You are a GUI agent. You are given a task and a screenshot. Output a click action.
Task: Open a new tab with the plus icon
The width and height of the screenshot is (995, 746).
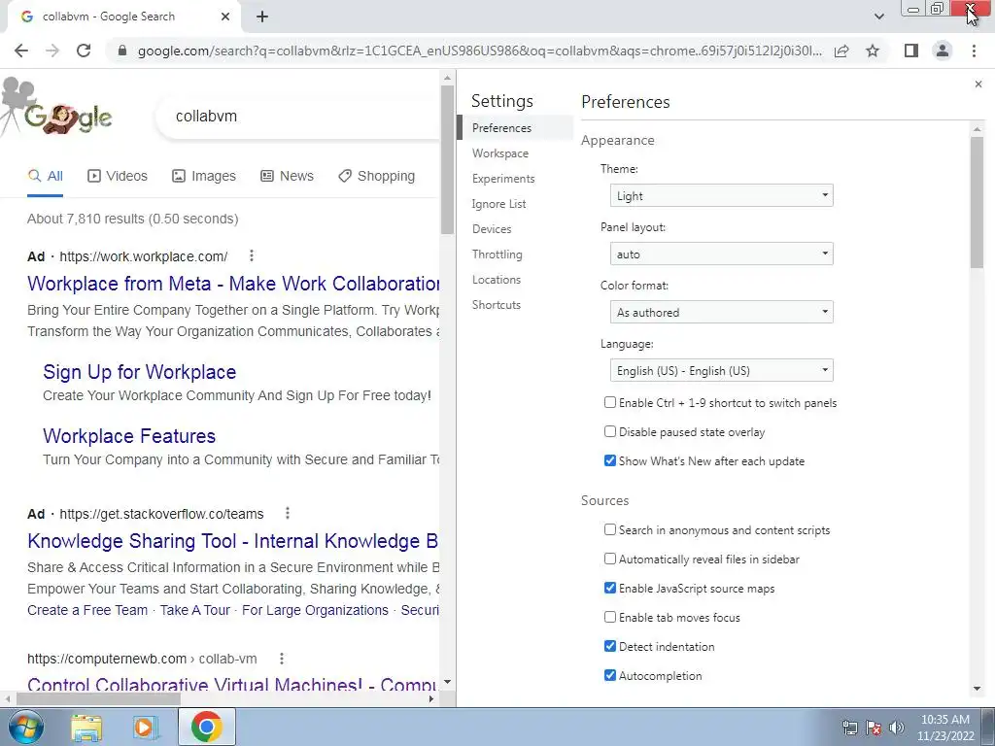pyautogui.click(x=262, y=17)
